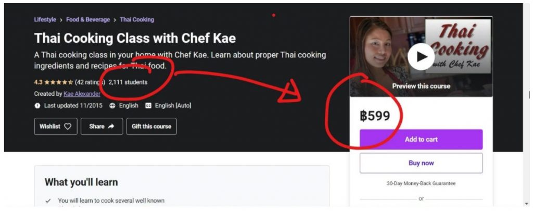This screenshot has width=533, height=211.
Task: Click the Buy now button
Action: click(x=421, y=163)
